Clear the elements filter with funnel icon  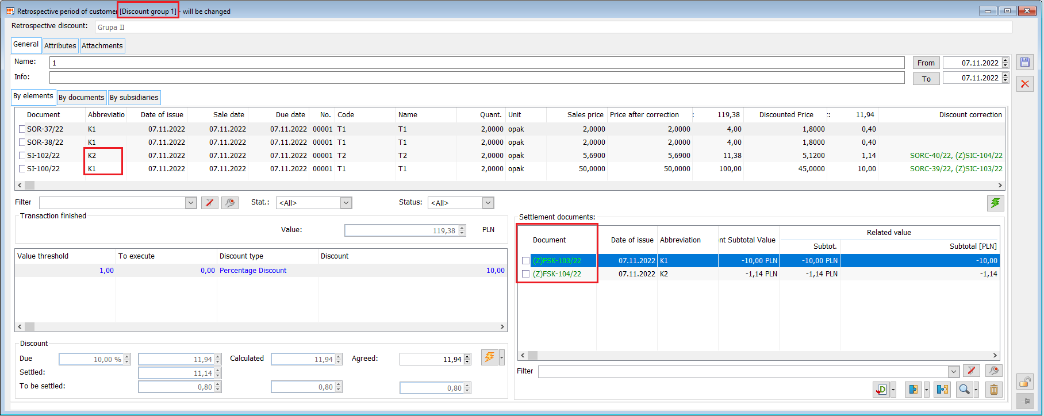210,203
